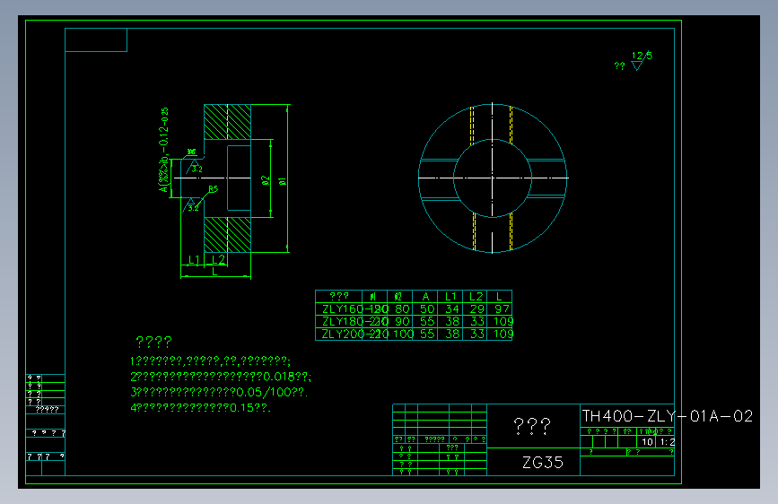Select the L1 dimension label under section view
This screenshot has width=778, height=504.
pyautogui.click(x=194, y=259)
